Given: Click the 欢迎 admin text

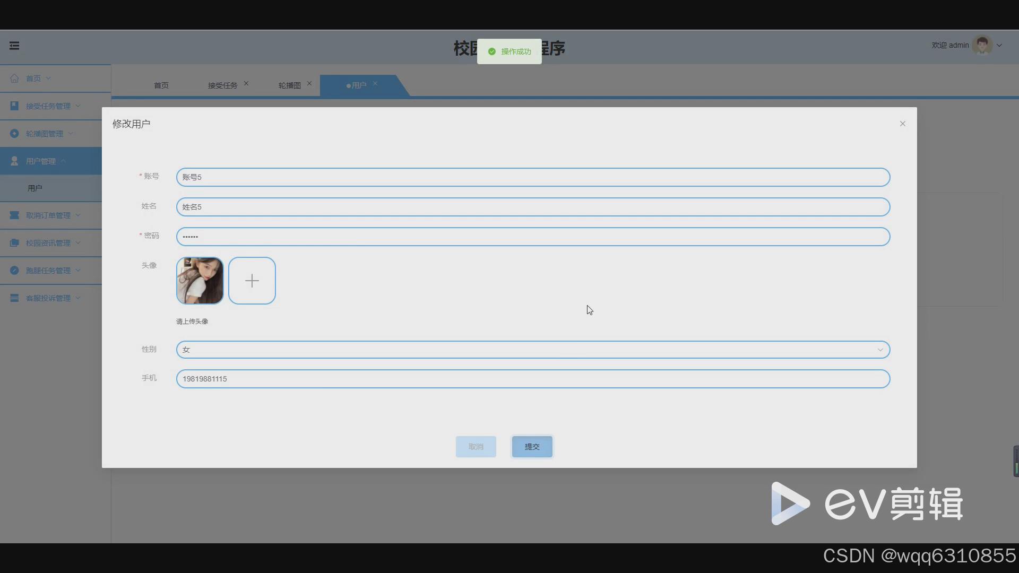Looking at the screenshot, I should [950, 46].
